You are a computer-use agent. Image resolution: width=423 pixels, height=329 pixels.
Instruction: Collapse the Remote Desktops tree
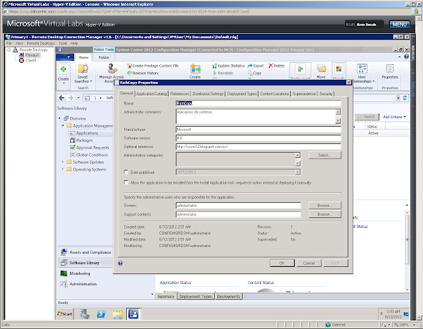coord(9,50)
